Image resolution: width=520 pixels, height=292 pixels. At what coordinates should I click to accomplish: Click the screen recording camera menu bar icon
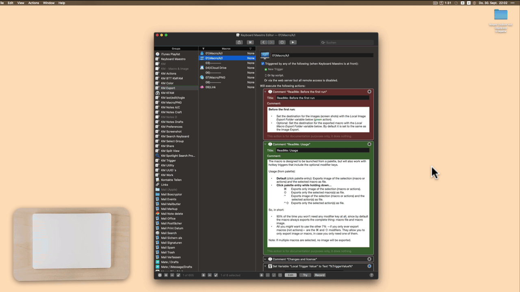435,3
